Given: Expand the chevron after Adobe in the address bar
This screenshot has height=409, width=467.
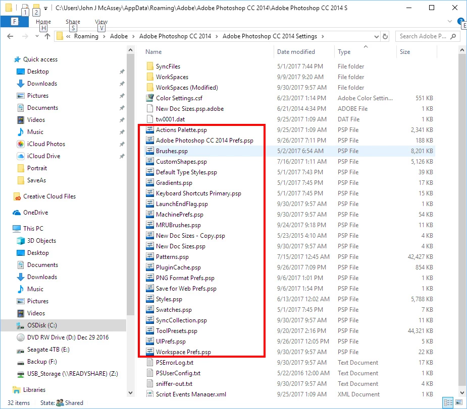Looking at the screenshot, I should 133,37.
